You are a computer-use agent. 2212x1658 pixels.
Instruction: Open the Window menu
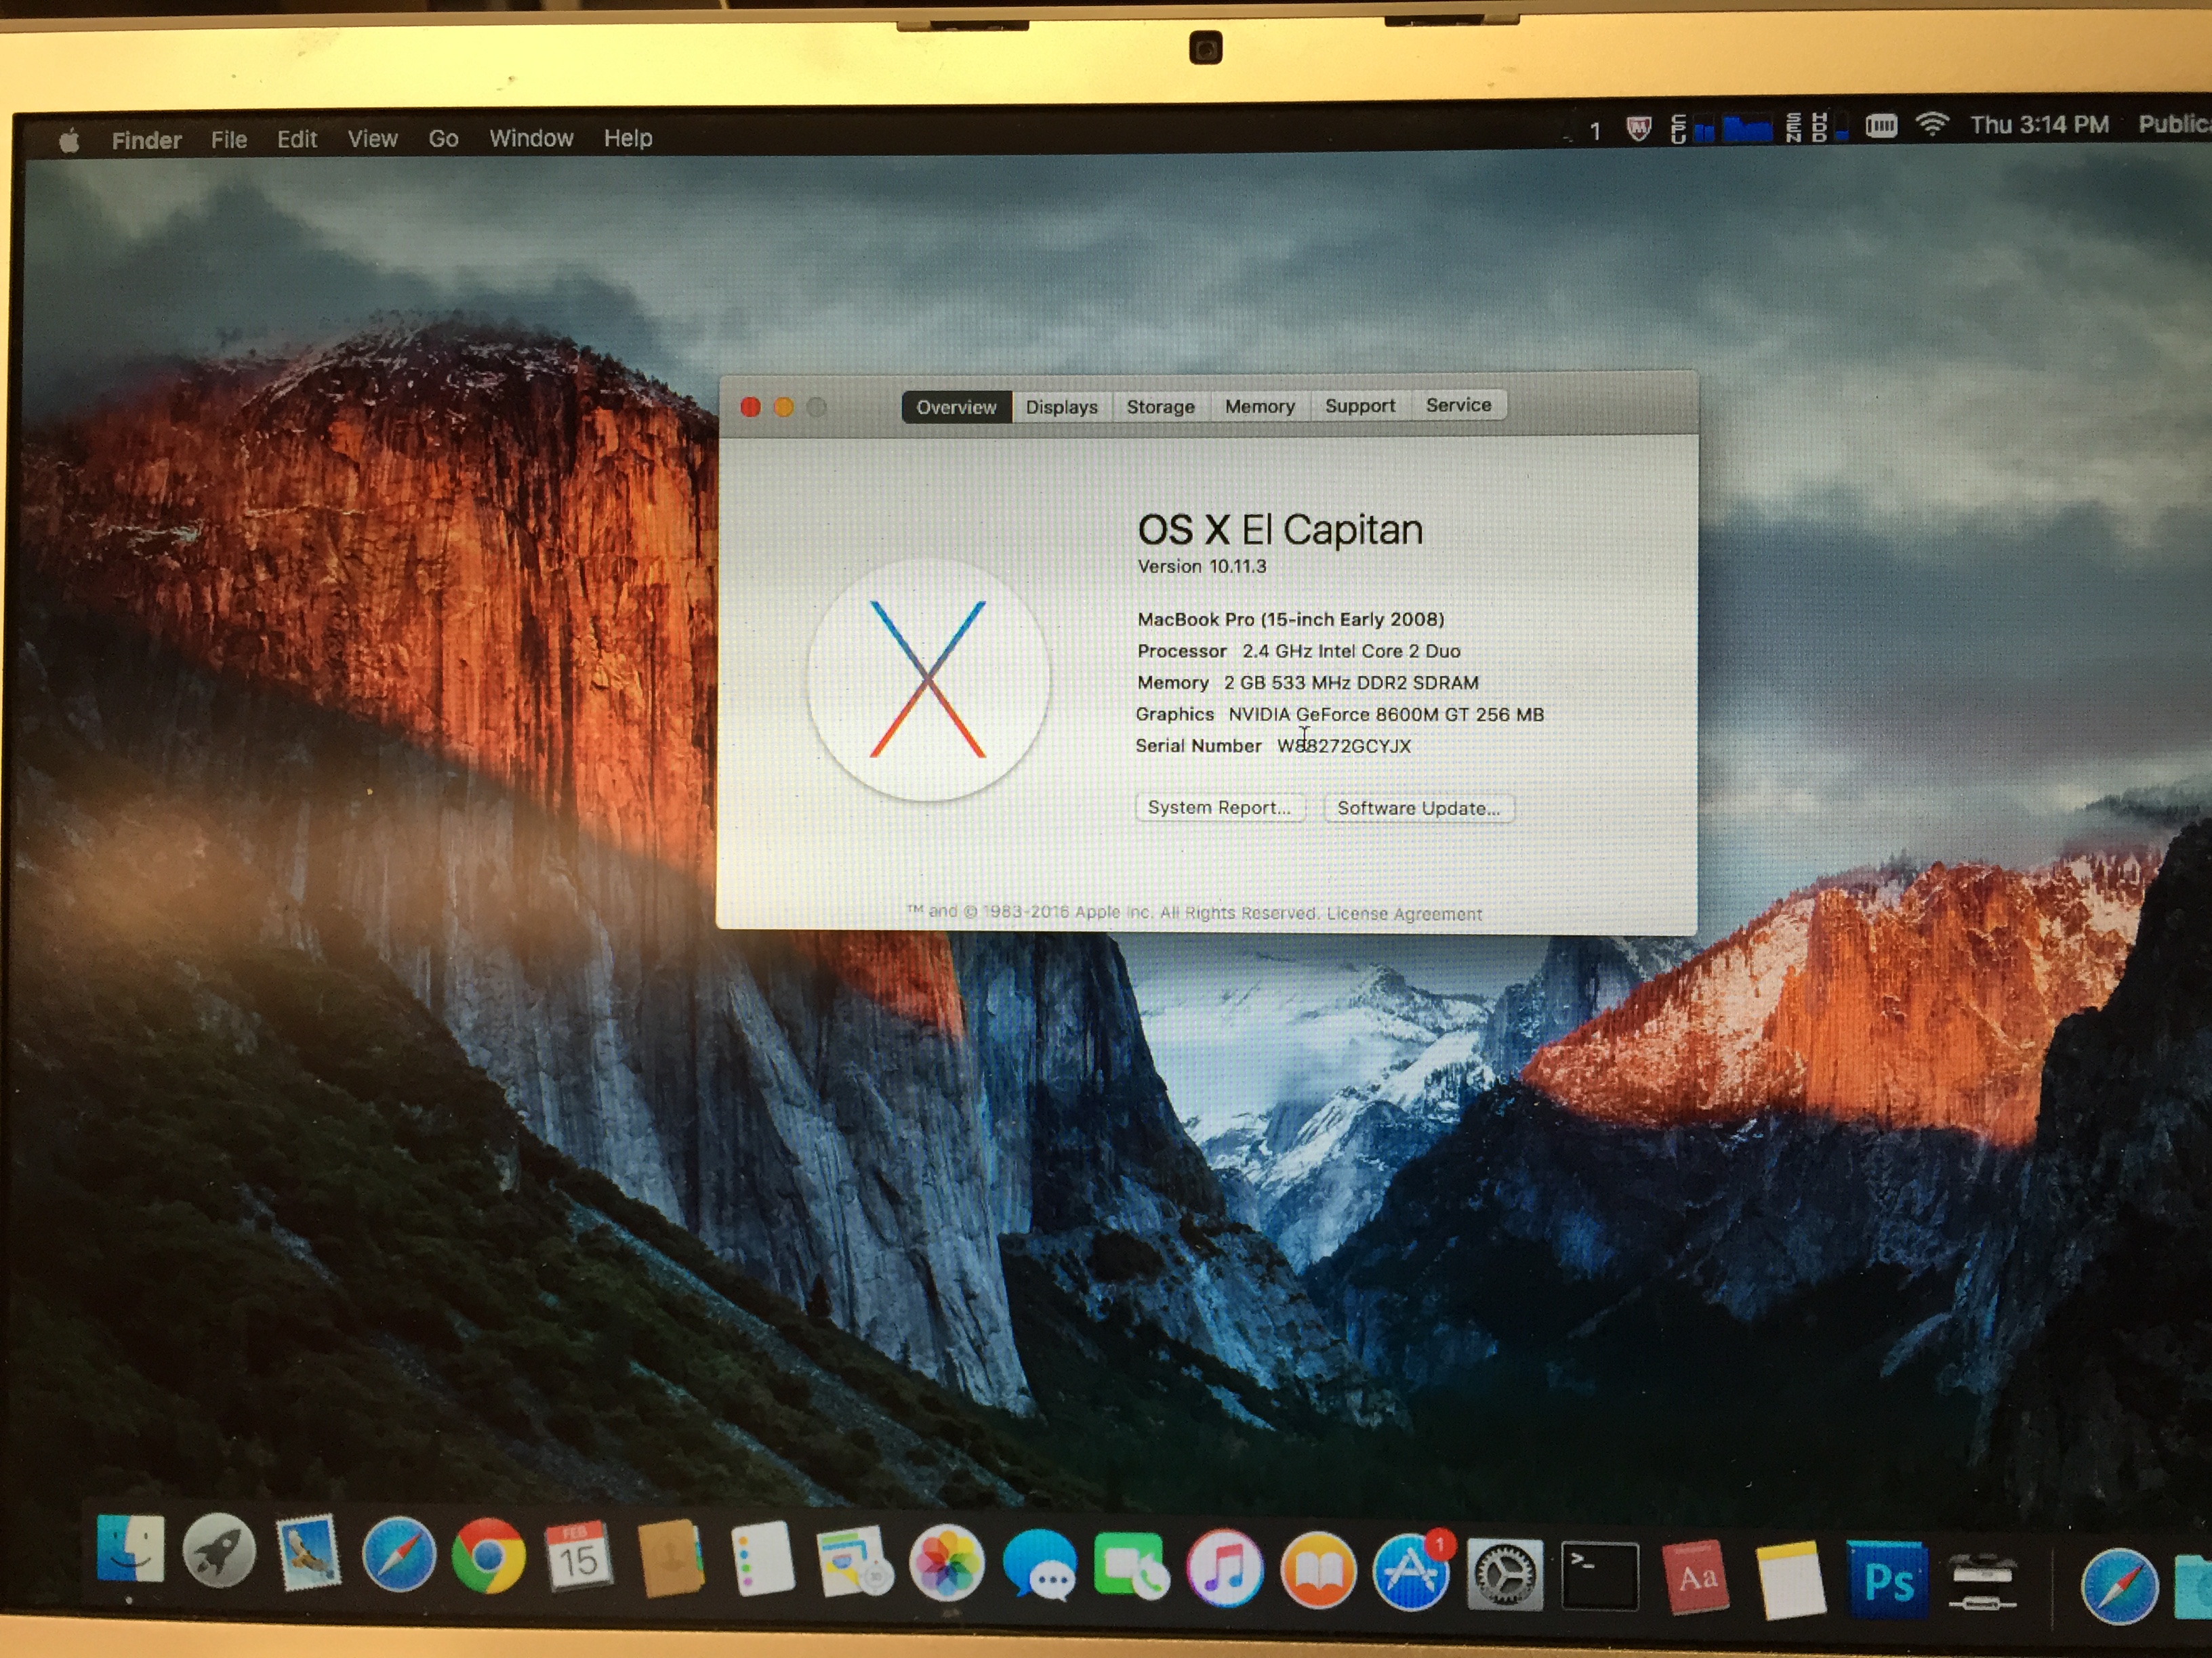coord(531,138)
